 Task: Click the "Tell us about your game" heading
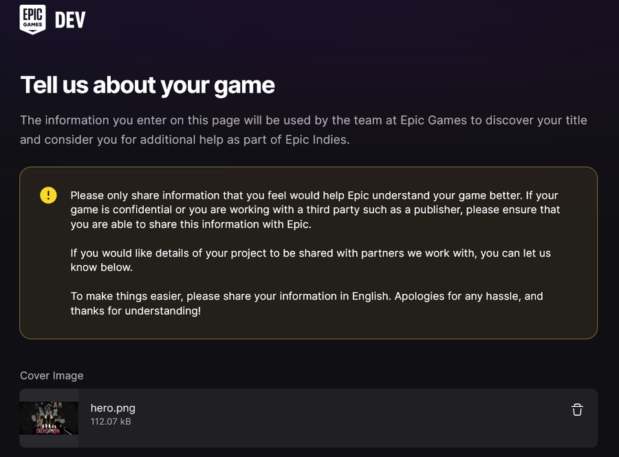click(x=147, y=85)
